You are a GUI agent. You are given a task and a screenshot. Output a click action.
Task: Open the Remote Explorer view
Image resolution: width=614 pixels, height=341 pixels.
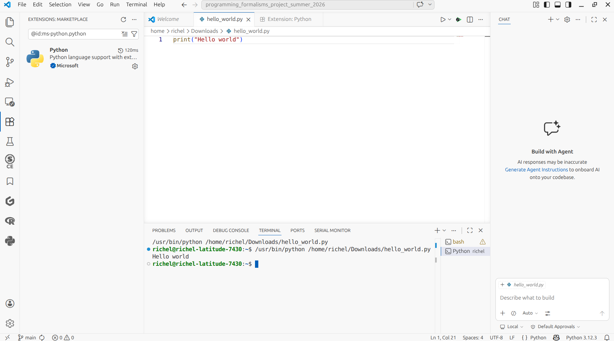pos(10,102)
